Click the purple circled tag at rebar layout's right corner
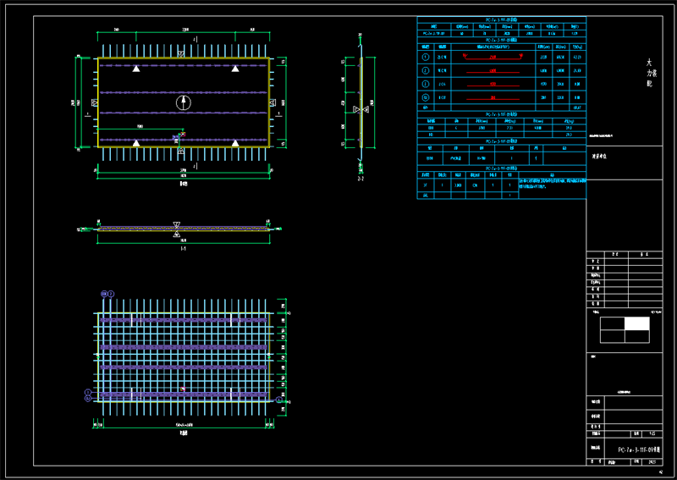The width and height of the screenshot is (677, 480). point(279,400)
